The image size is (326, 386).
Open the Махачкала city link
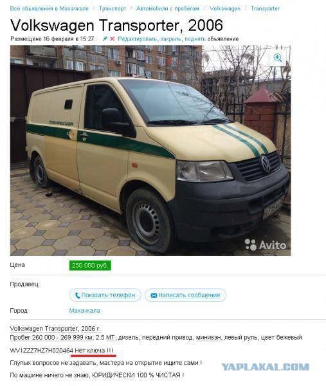coord(84,311)
